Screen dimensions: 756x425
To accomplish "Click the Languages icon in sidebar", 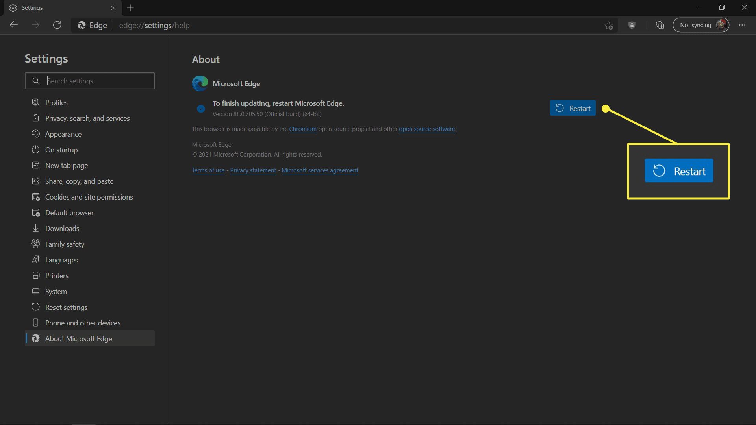I will [x=35, y=259].
